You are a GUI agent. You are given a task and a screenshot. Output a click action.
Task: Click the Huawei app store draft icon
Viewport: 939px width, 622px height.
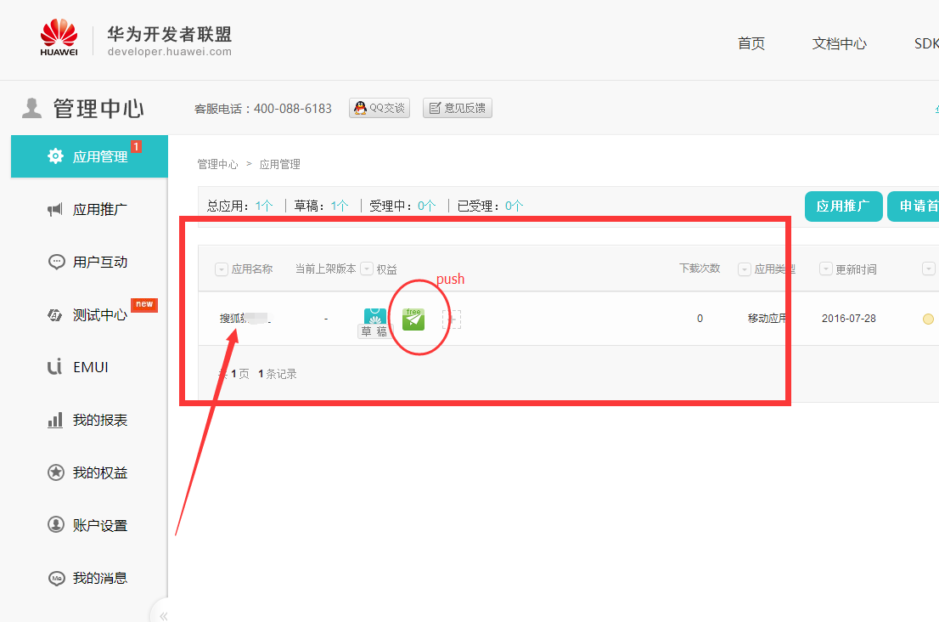pyautogui.click(x=374, y=319)
